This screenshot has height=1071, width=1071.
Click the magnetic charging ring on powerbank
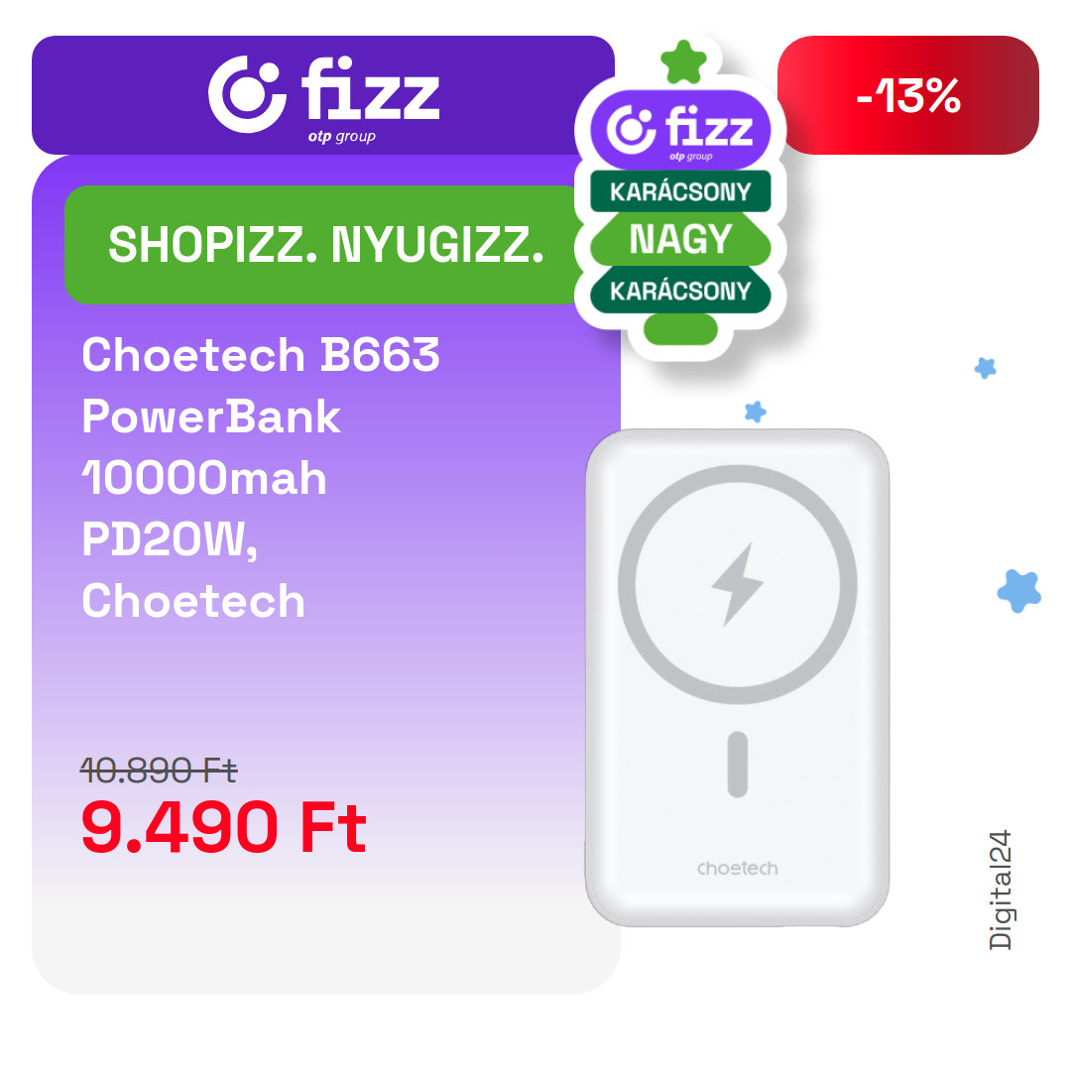coord(738,585)
